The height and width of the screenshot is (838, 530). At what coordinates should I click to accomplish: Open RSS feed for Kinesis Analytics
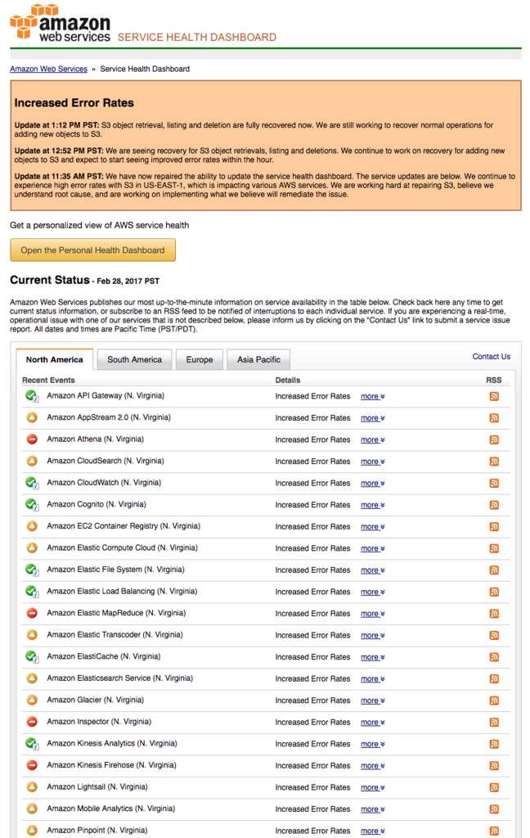pyautogui.click(x=494, y=744)
